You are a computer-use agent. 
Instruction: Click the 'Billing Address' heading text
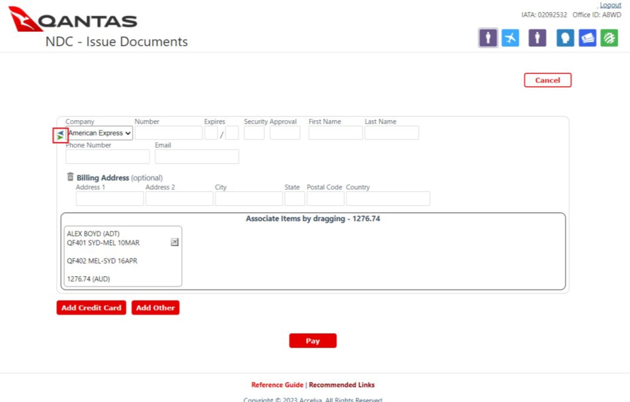click(x=103, y=178)
